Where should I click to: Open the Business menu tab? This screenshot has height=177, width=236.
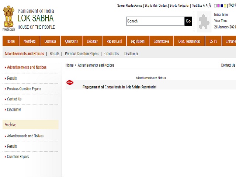point(50,41)
